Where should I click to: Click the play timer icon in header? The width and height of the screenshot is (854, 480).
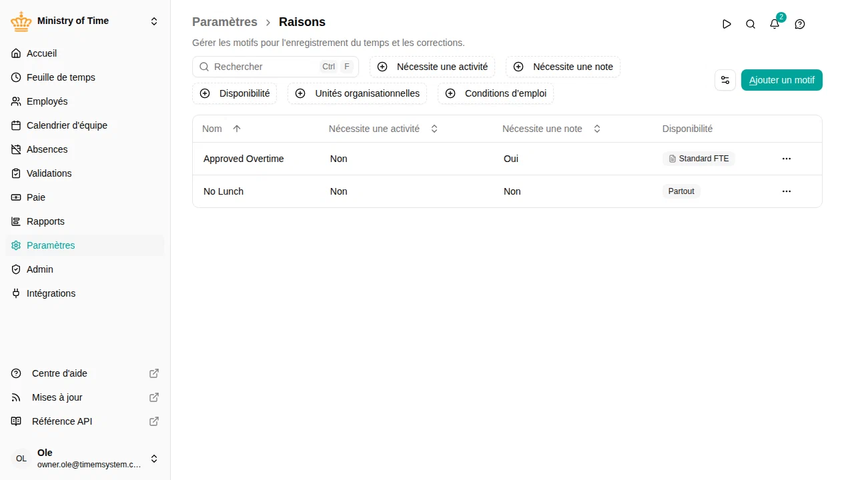coord(727,24)
